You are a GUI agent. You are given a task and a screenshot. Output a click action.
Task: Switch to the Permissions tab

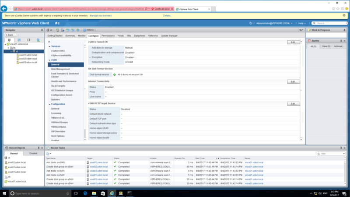point(108,36)
